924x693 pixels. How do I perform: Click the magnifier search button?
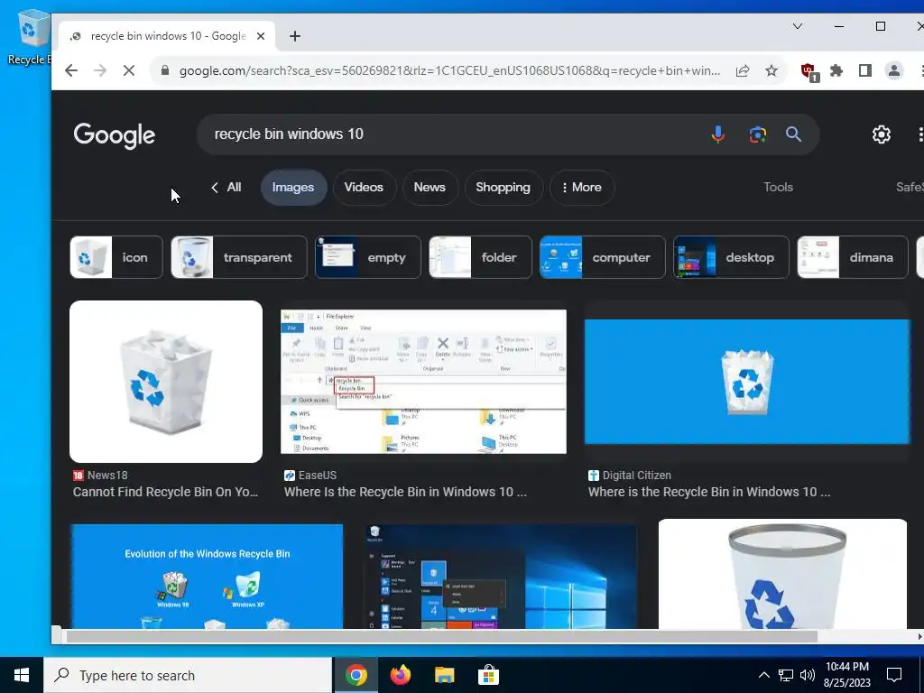click(793, 134)
